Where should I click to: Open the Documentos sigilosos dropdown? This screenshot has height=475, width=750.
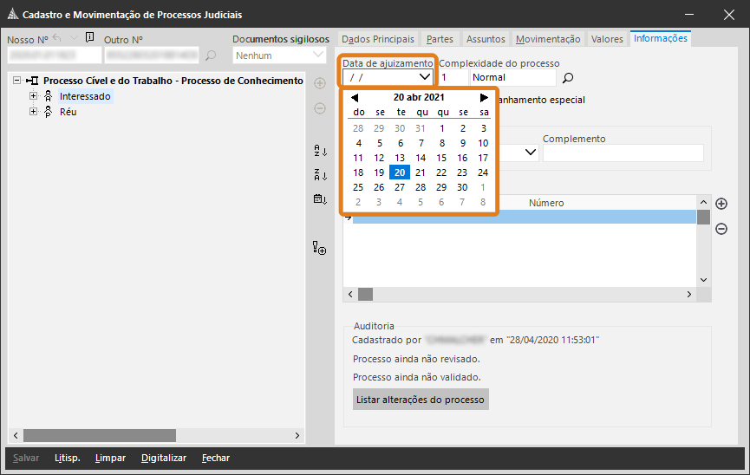coord(317,55)
